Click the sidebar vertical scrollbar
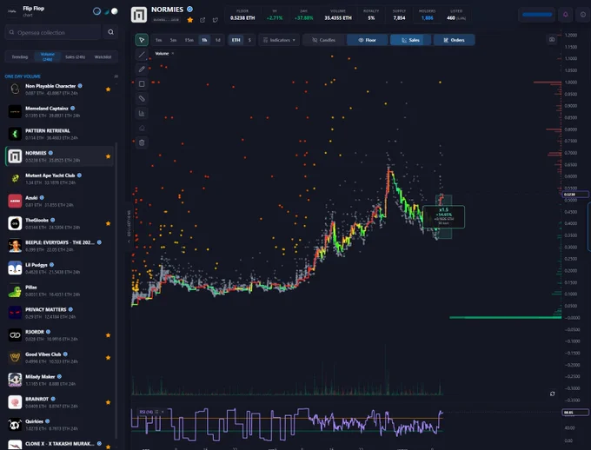The width and height of the screenshot is (591, 450). pyautogui.click(x=116, y=290)
